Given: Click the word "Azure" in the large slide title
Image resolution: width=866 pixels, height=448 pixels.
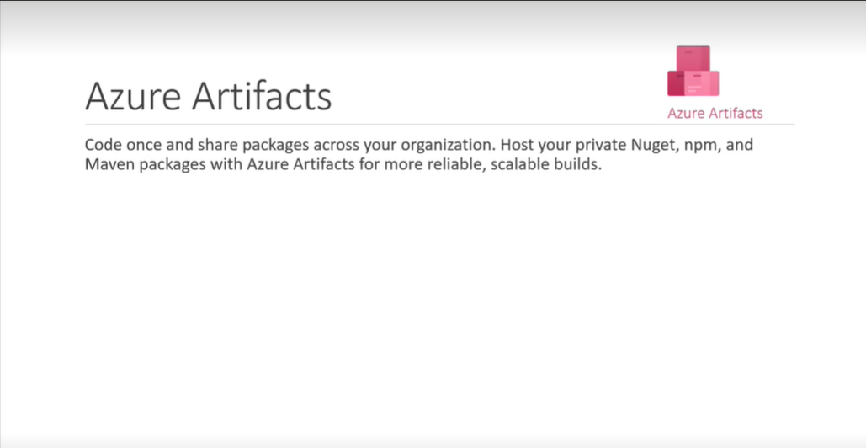Looking at the screenshot, I should click(132, 97).
